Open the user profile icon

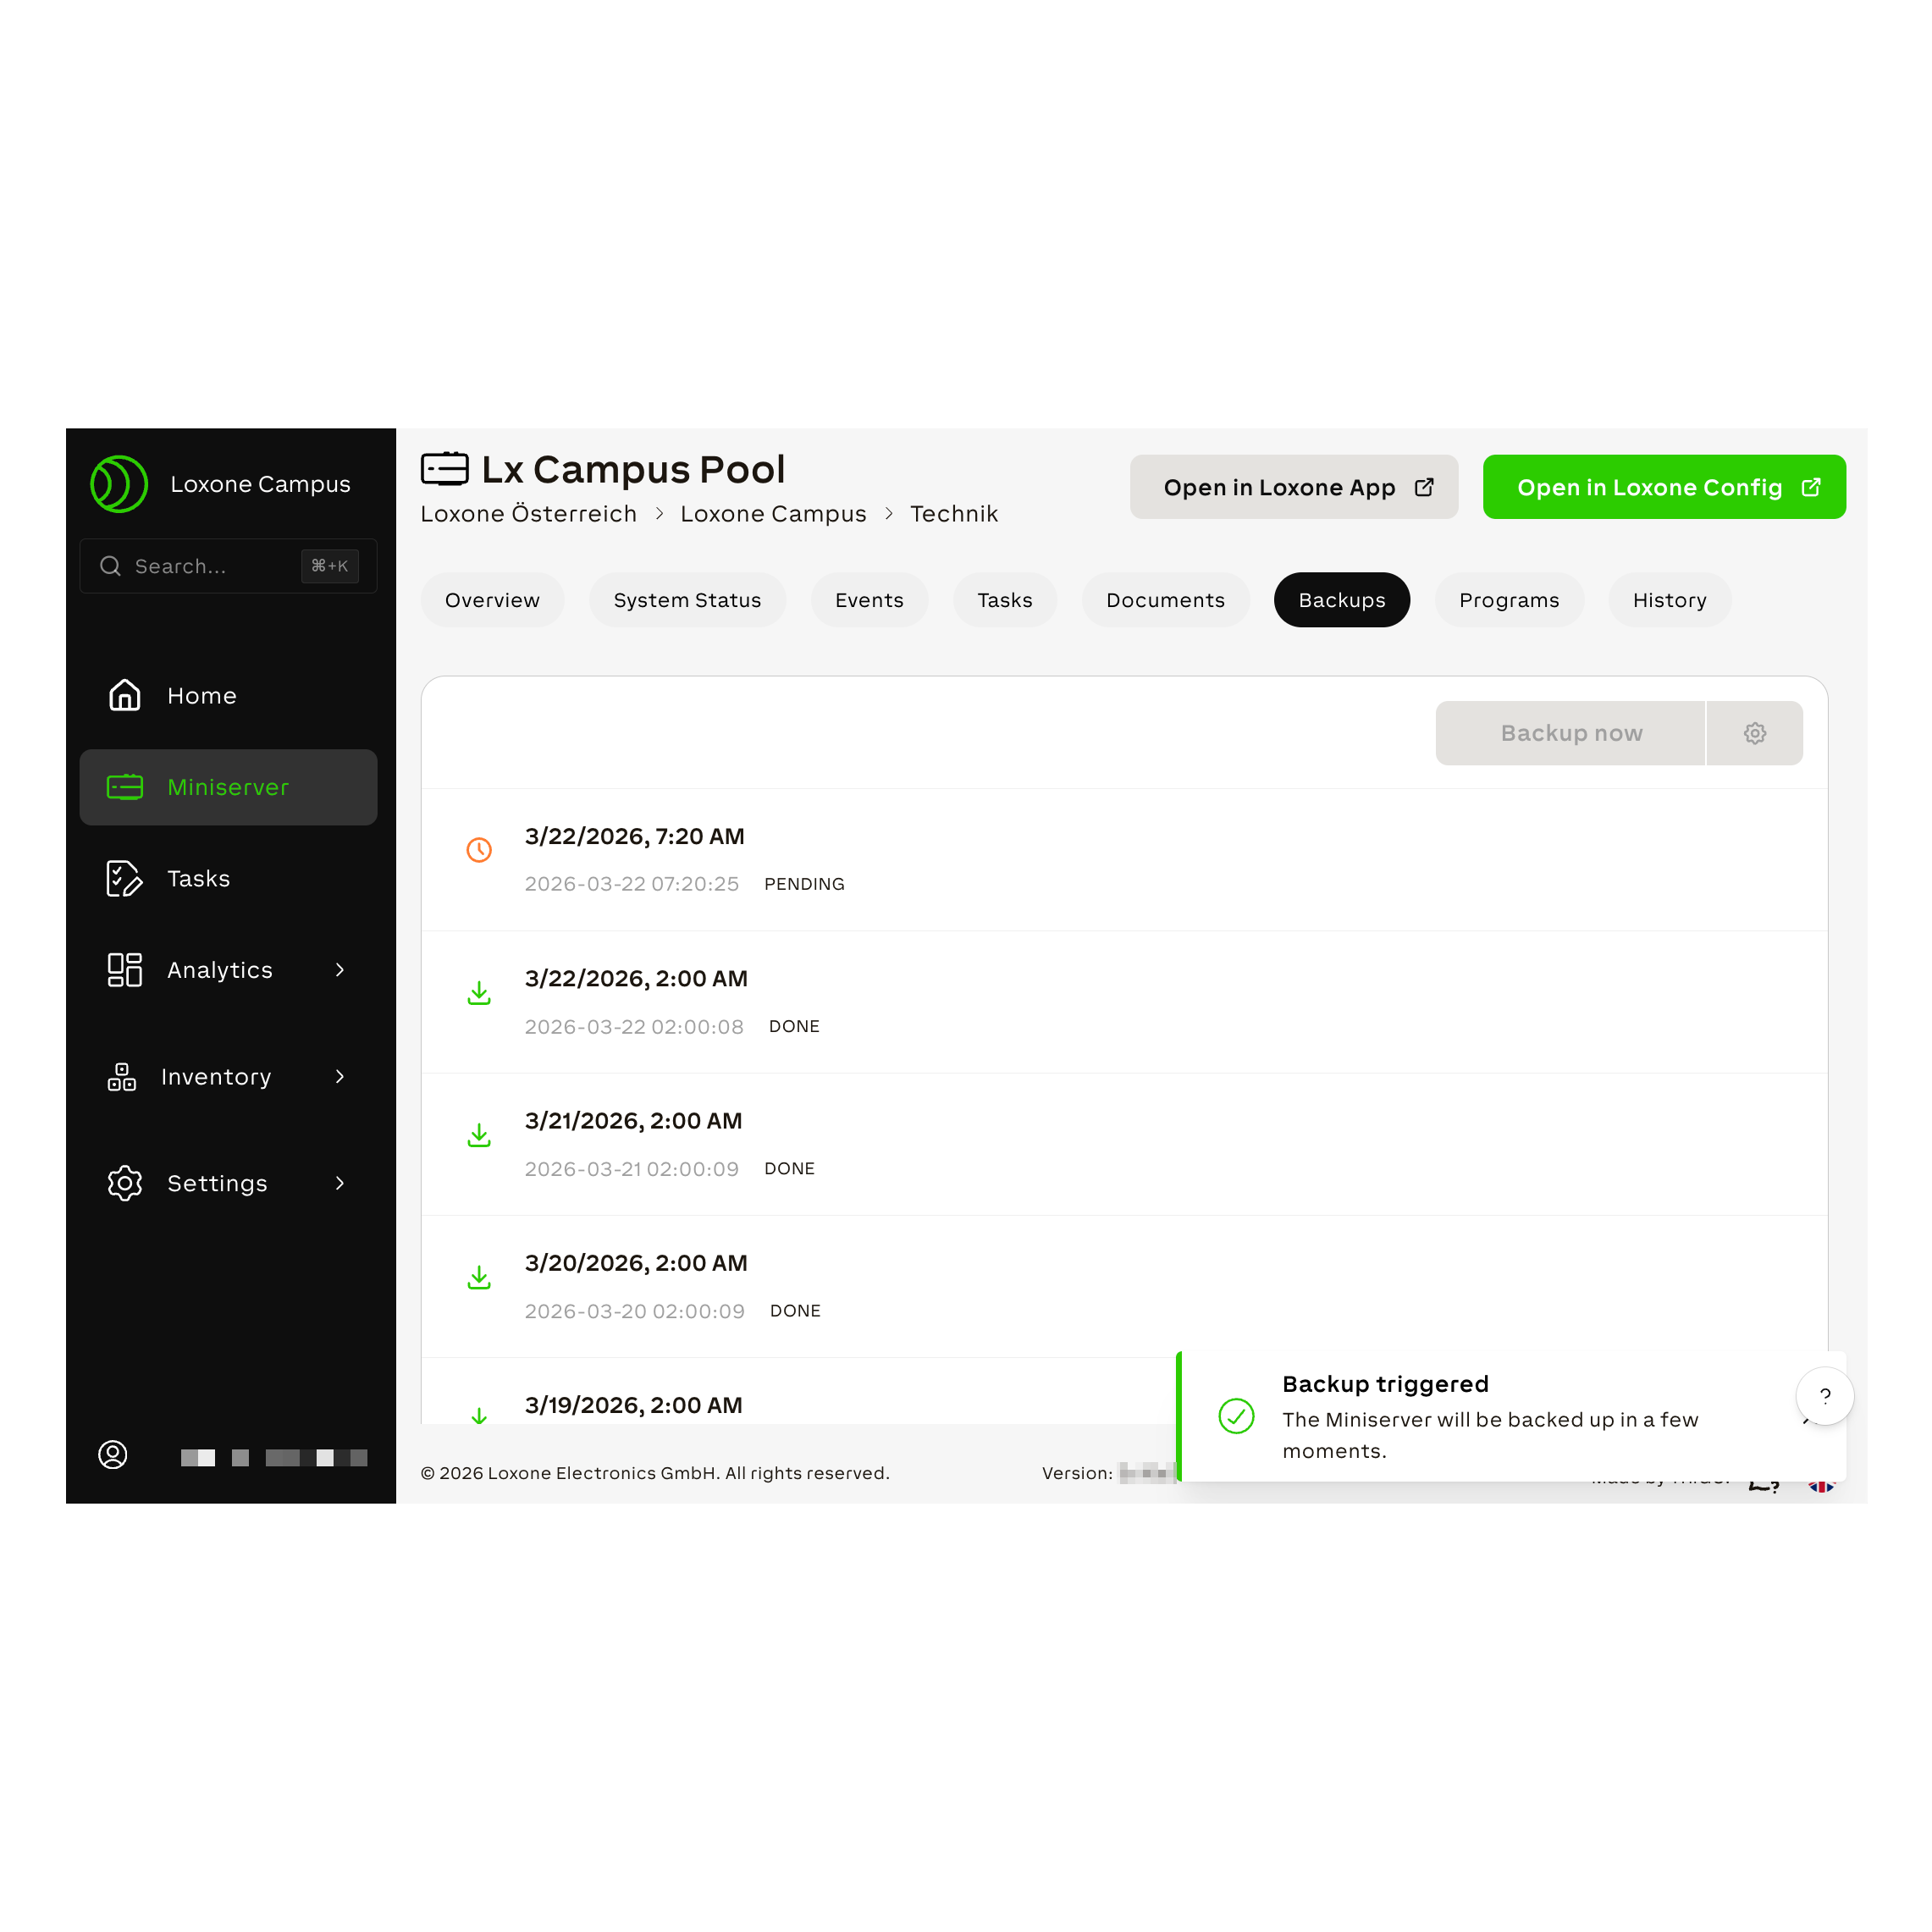click(113, 1454)
